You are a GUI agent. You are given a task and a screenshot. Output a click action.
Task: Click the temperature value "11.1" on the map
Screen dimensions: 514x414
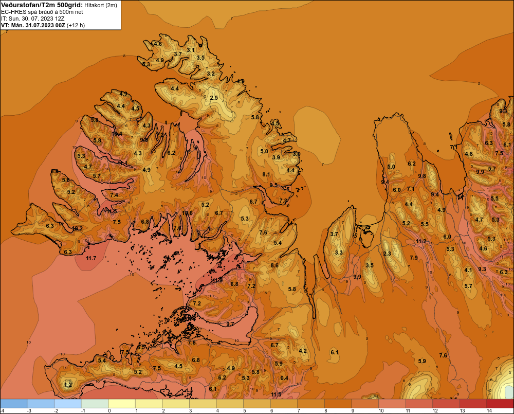(122, 163)
